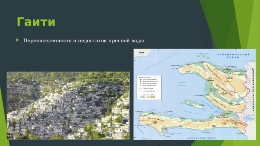Click the vertical "ДОМИНИКАНСКАЯ РЕСПУБЛИКА" label

[253, 90]
